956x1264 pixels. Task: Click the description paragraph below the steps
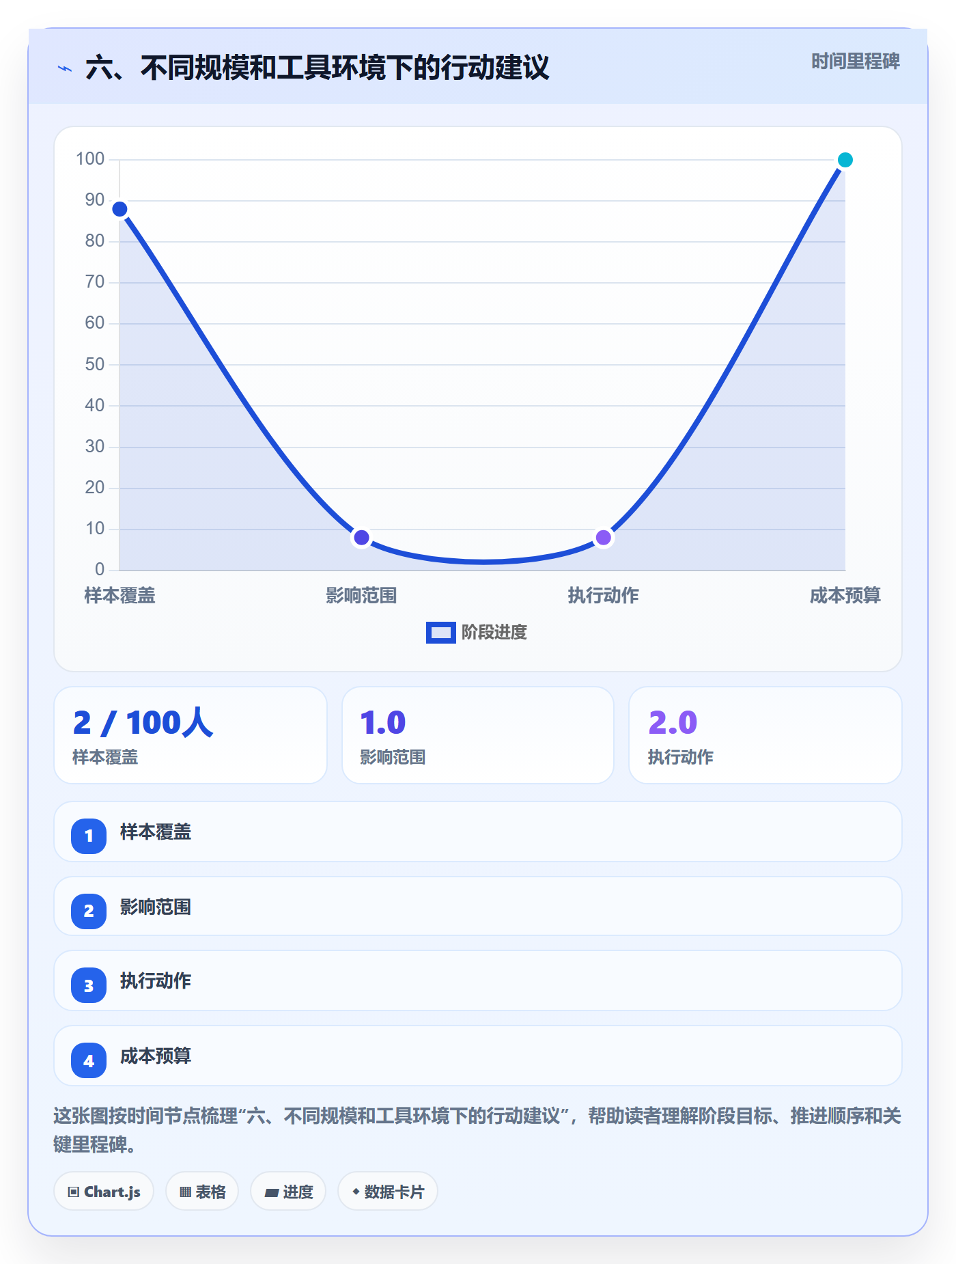click(477, 1130)
